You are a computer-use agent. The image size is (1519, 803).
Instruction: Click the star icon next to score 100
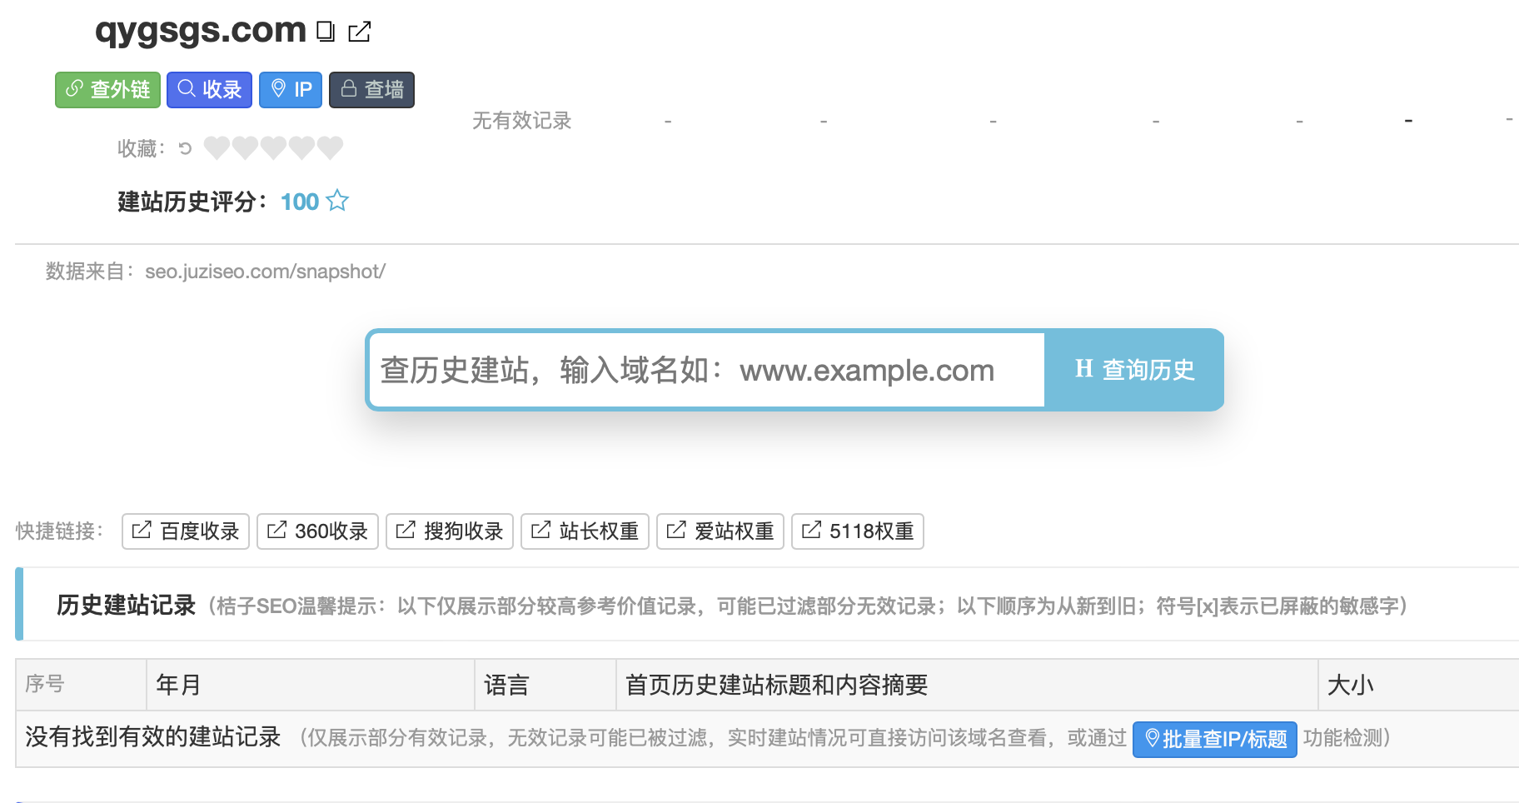pyautogui.click(x=337, y=201)
